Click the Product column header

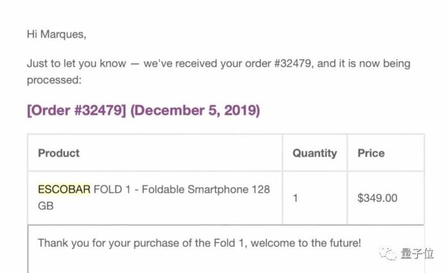pos(59,153)
